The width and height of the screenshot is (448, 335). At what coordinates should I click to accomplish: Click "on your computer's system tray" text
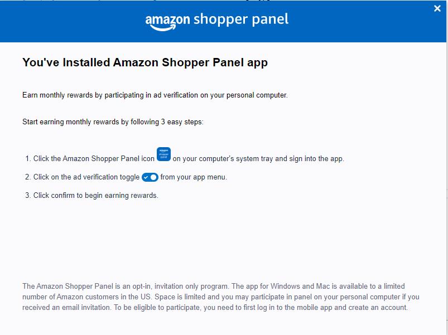pyautogui.click(x=258, y=158)
